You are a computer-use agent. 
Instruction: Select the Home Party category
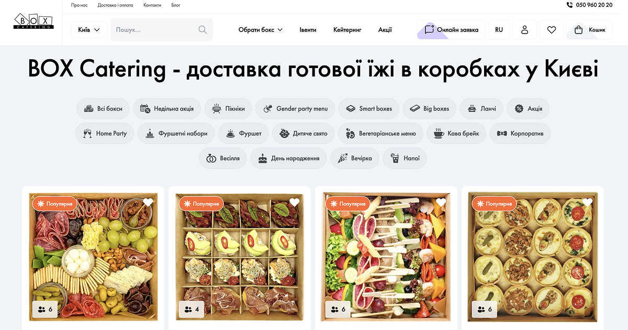click(x=105, y=133)
